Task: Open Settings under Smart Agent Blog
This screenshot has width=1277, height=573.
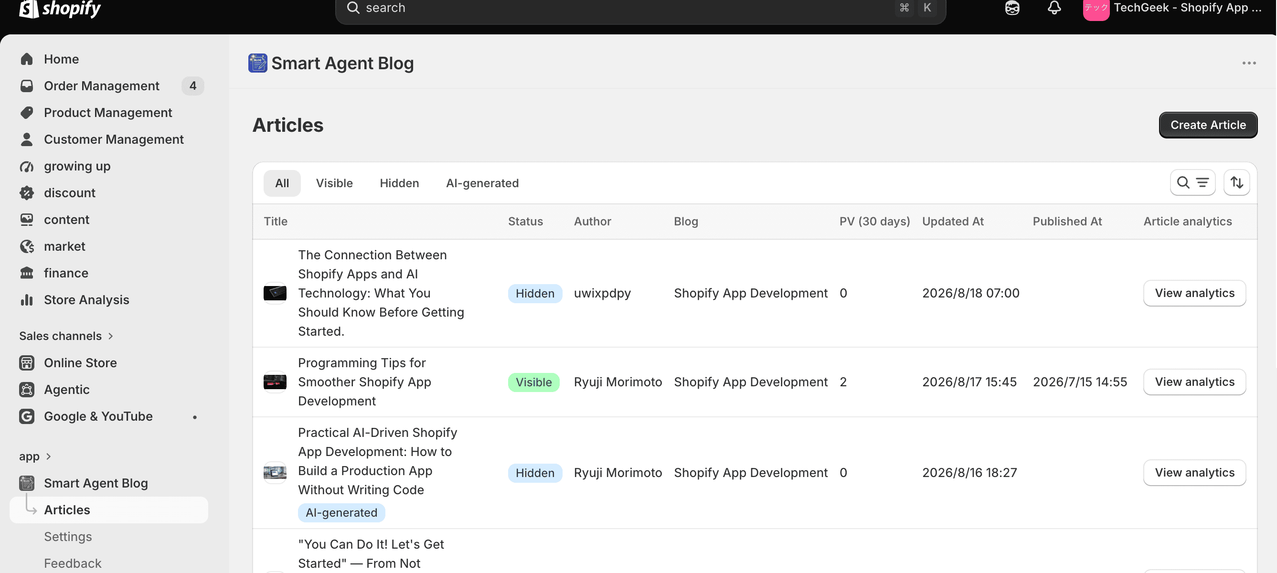Action: pyautogui.click(x=68, y=537)
